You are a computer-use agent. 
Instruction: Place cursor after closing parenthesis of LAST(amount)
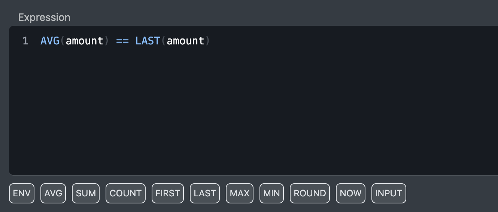pos(211,41)
